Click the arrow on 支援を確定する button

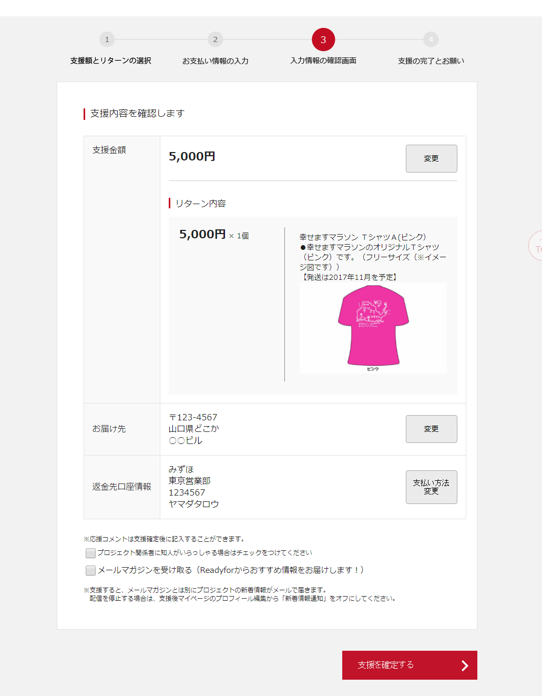point(465,665)
